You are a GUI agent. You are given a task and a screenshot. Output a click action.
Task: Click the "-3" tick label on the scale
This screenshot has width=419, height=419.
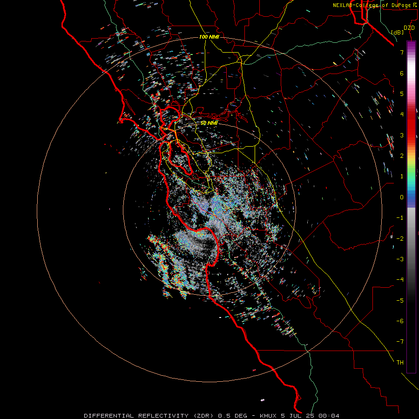[400, 259]
